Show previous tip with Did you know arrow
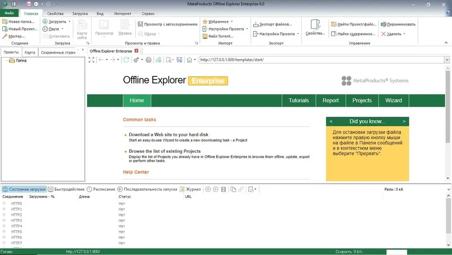Image resolution: width=452 pixels, height=255 pixels. [331, 121]
